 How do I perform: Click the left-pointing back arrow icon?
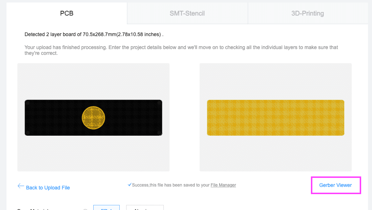point(21,186)
